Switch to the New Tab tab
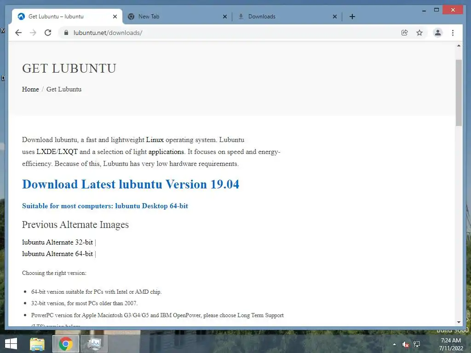471x353 pixels. (177, 17)
